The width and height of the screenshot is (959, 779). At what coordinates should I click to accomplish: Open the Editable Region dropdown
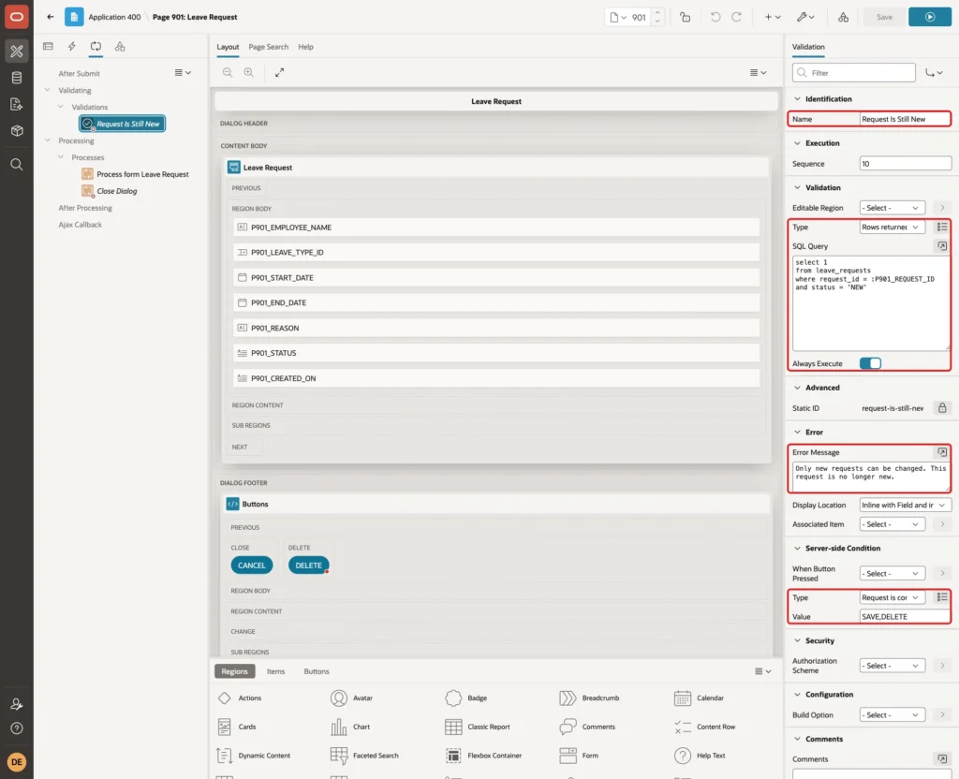pos(892,208)
